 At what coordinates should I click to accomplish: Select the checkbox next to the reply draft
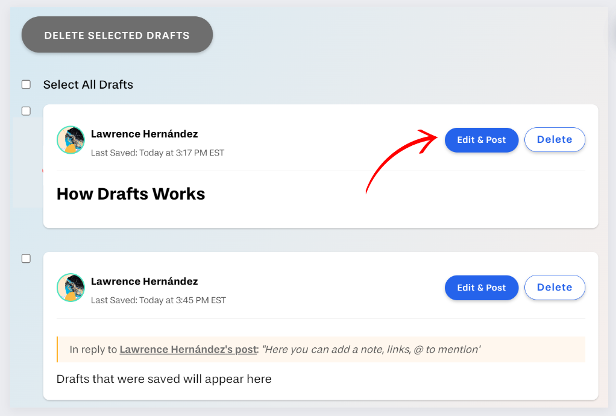(26, 259)
